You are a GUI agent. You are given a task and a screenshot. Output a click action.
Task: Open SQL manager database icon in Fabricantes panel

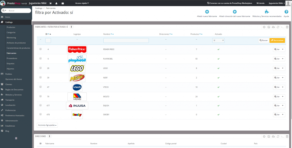pyautogui.click(x=287, y=27)
